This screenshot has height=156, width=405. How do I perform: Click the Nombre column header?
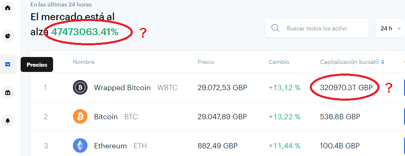[84, 62]
